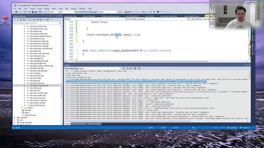Viewport: 264px width, 148px height.
Task: Switch to the Exception Settings tab
Action: [94, 124]
